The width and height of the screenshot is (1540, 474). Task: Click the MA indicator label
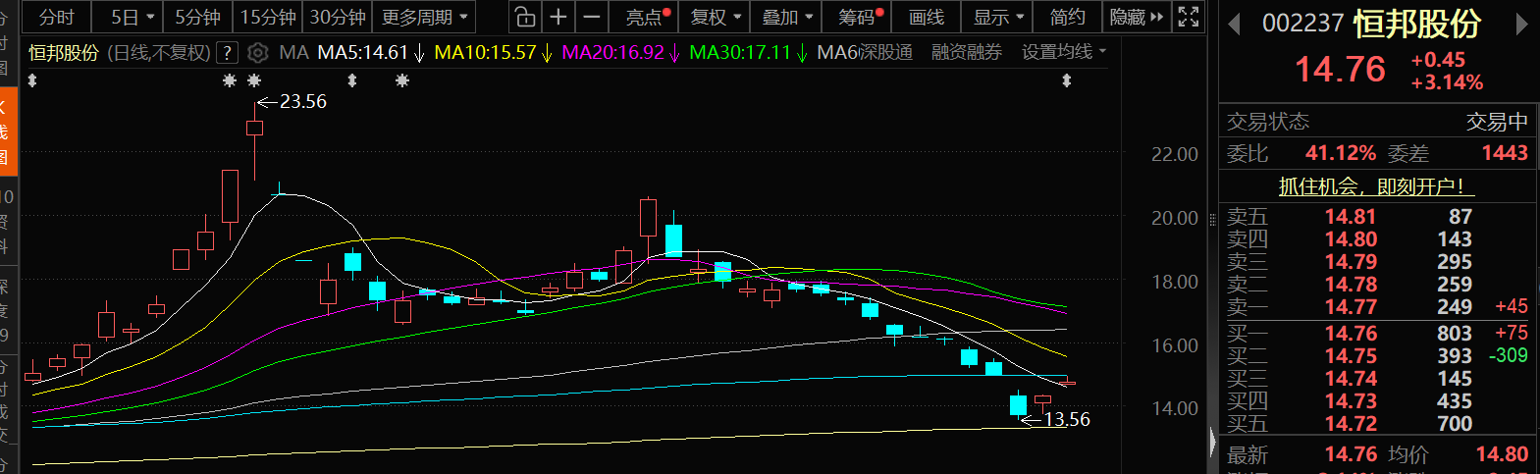click(293, 53)
